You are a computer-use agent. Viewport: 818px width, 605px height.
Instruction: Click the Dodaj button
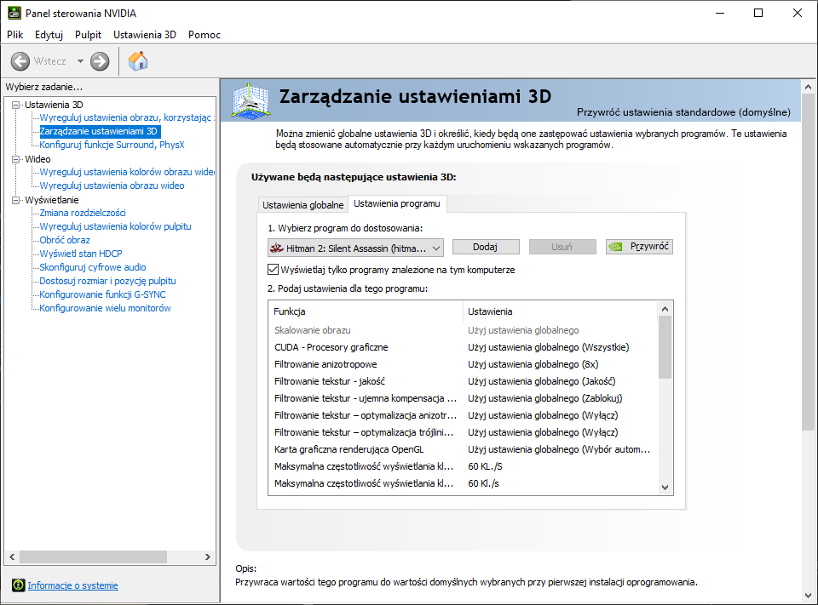click(x=486, y=247)
